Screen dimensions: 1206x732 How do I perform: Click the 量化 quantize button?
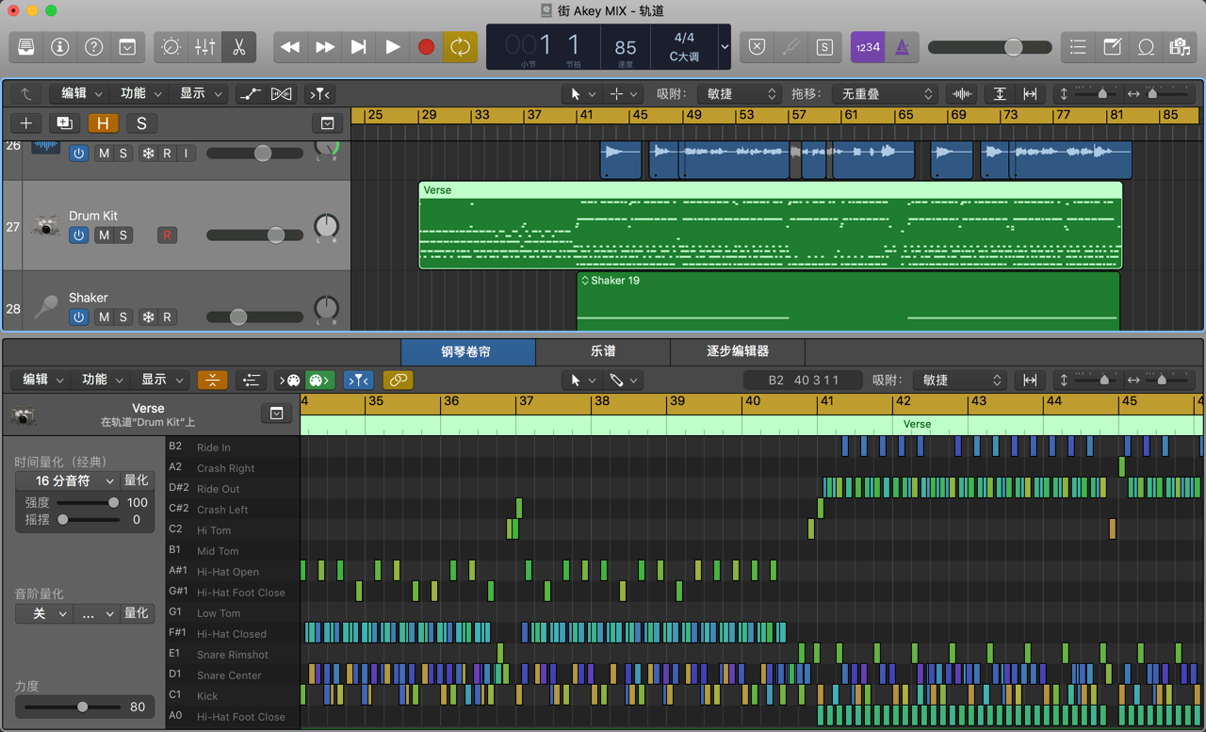pyautogui.click(x=137, y=480)
